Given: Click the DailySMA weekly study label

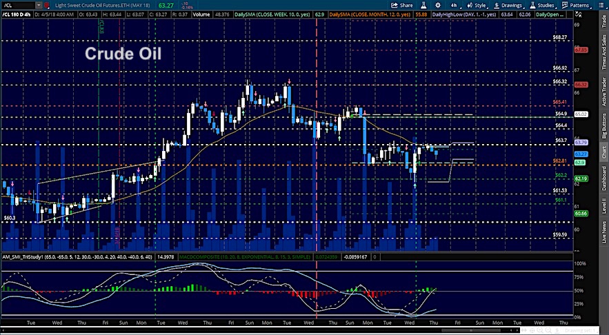Looking at the screenshot, I should [x=279, y=14].
